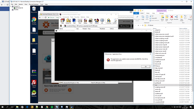194x109 pixels.
Task: Click OK in the FXServer.exe error dialog
Action: 146,67
